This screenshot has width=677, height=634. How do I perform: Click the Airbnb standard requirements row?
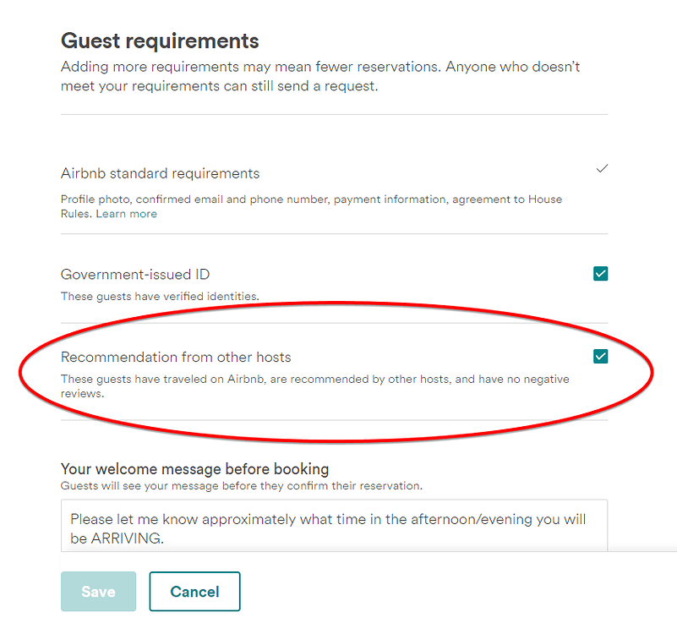160,173
